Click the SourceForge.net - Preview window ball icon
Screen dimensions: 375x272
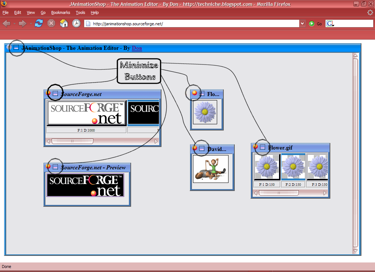click(48, 166)
